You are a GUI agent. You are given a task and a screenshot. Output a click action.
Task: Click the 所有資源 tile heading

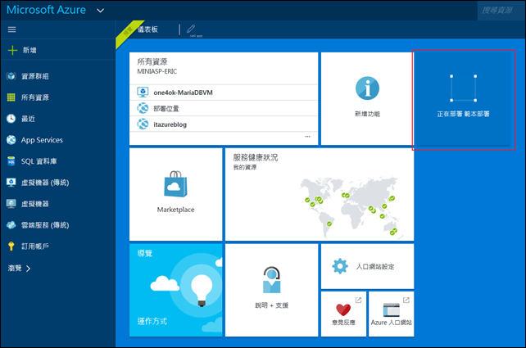152,61
